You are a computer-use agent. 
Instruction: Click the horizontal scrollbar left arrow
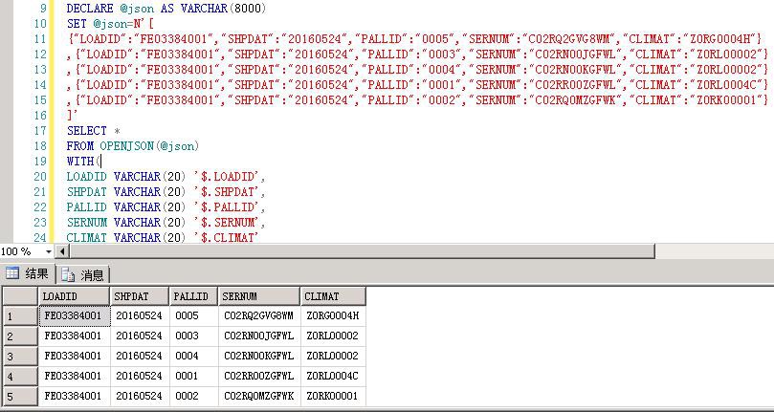pyautogui.click(x=63, y=251)
